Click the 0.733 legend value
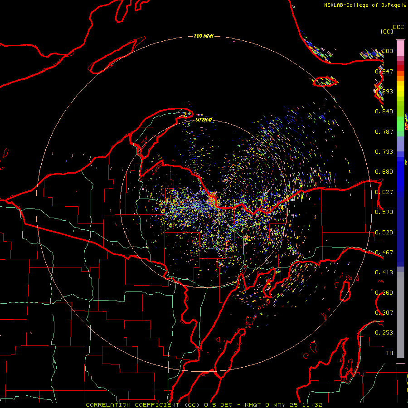This screenshot has width=408, height=408. click(384, 152)
